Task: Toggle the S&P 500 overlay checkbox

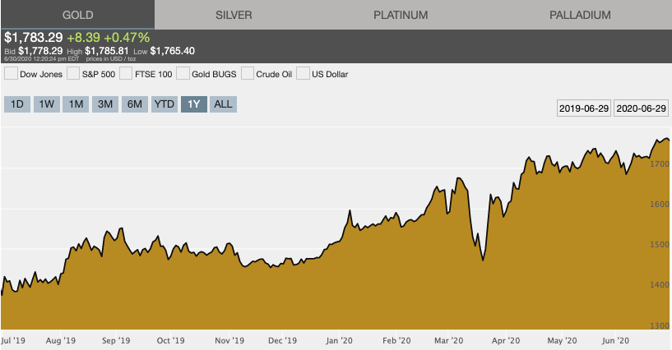Action: (x=73, y=74)
